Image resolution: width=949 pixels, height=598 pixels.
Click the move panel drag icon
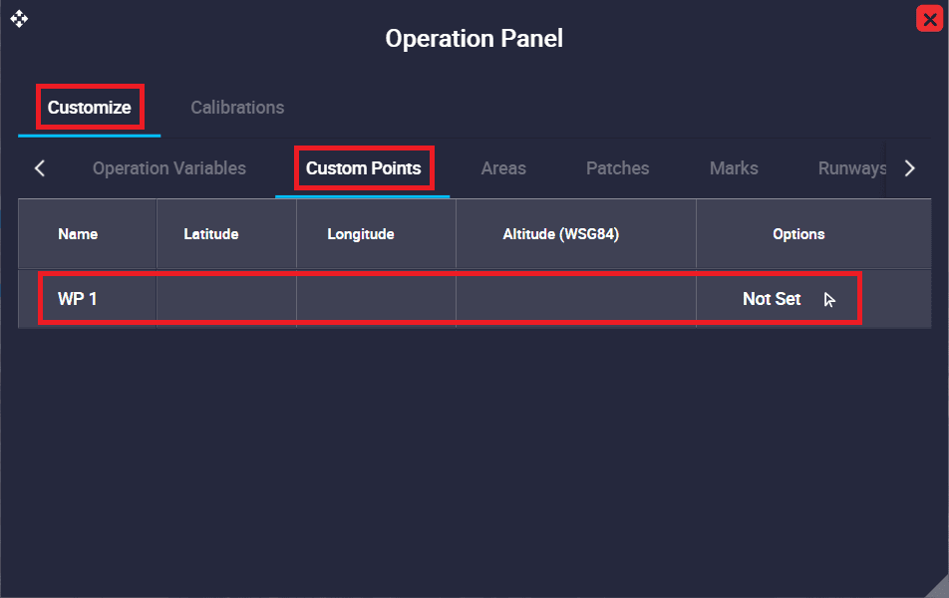point(19,18)
